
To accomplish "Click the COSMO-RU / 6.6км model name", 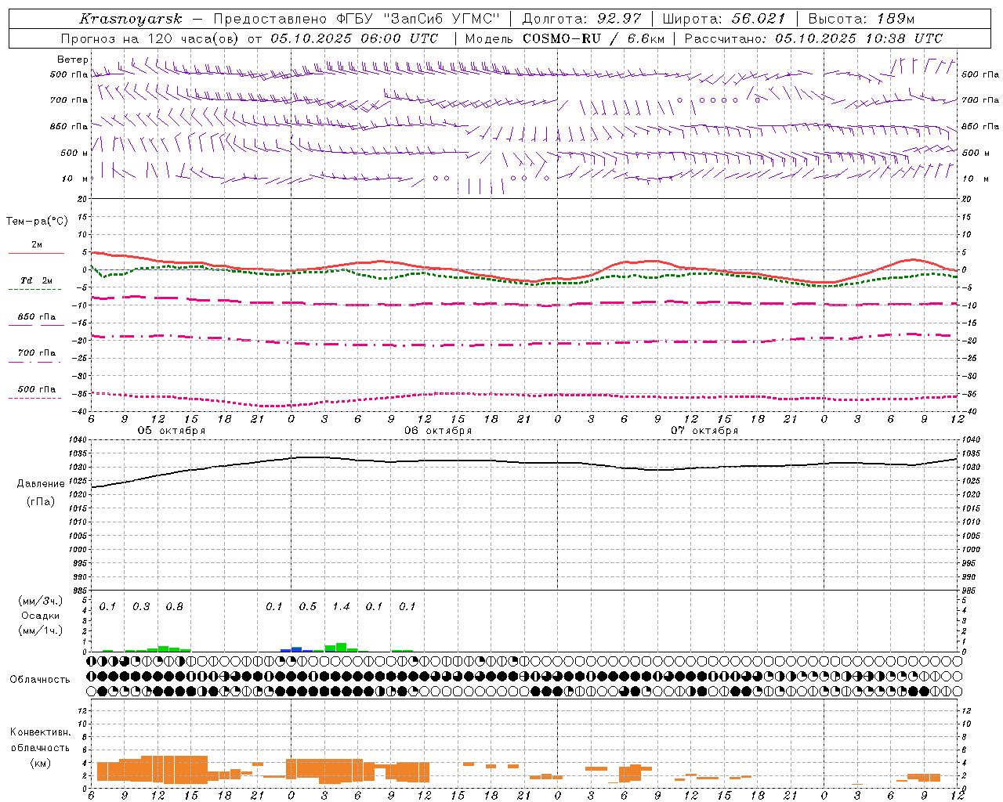I will (593, 38).
